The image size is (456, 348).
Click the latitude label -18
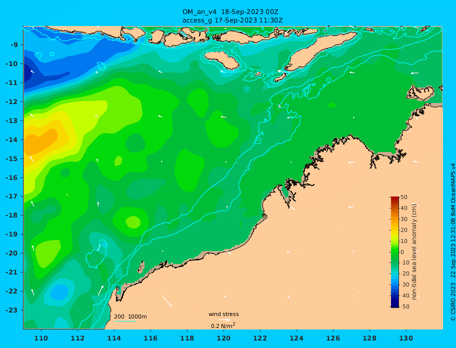(x=11, y=215)
